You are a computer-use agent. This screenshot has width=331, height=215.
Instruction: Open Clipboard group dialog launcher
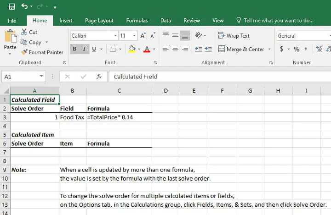tap(65, 63)
